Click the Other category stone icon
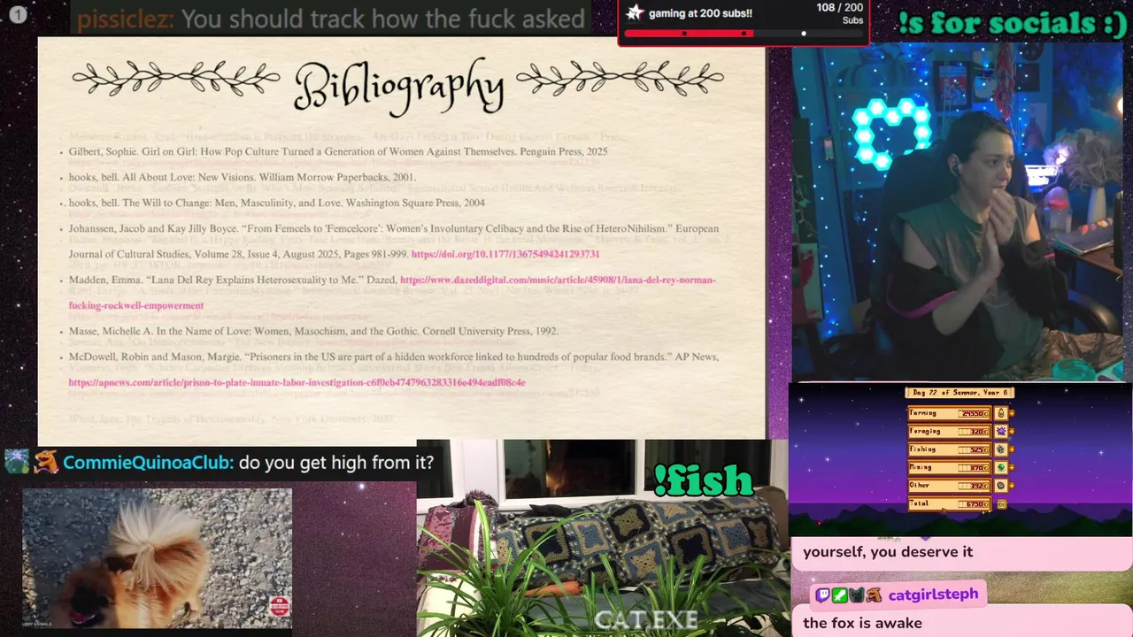This screenshot has width=1133, height=637. coord(1001,486)
